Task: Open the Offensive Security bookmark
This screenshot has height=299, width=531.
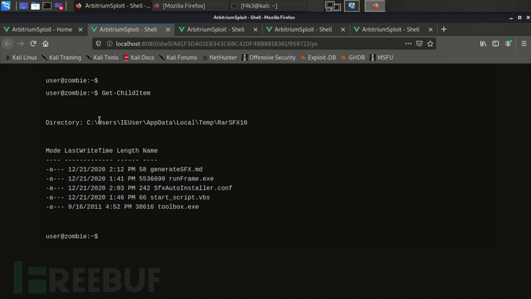Action: click(x=269, y=58)
